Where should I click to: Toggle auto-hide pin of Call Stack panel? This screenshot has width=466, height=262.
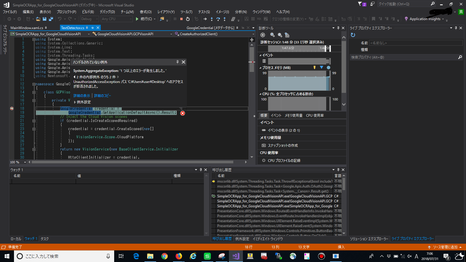coord(338,170)
